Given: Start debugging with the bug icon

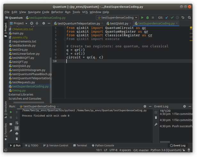Looking at the screenshot, I should point(147,18).
